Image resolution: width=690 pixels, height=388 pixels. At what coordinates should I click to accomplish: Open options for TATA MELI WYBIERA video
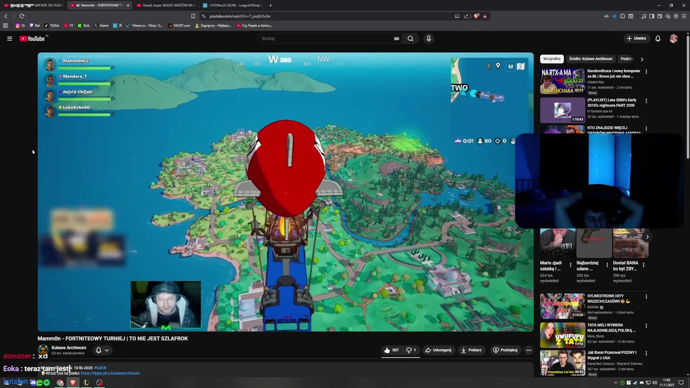click(x=646, y=325)
